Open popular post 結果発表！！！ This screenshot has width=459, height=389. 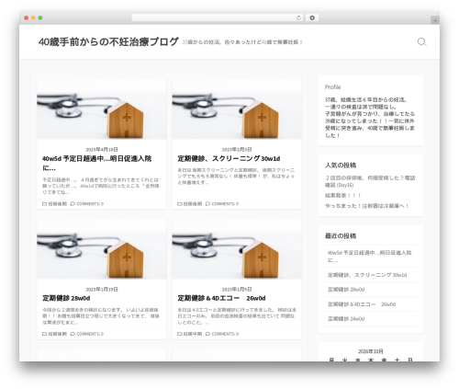343,196
